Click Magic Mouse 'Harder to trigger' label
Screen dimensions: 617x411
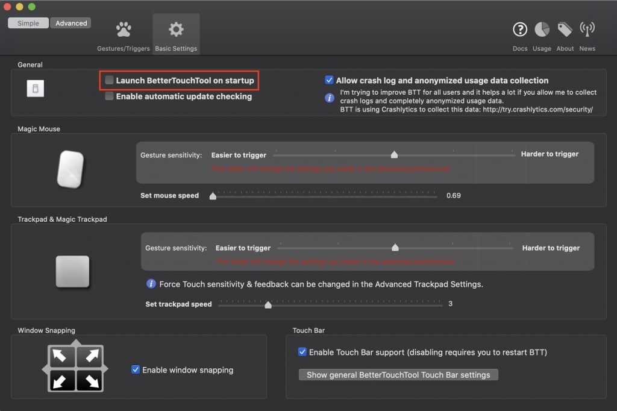[550, 154]
